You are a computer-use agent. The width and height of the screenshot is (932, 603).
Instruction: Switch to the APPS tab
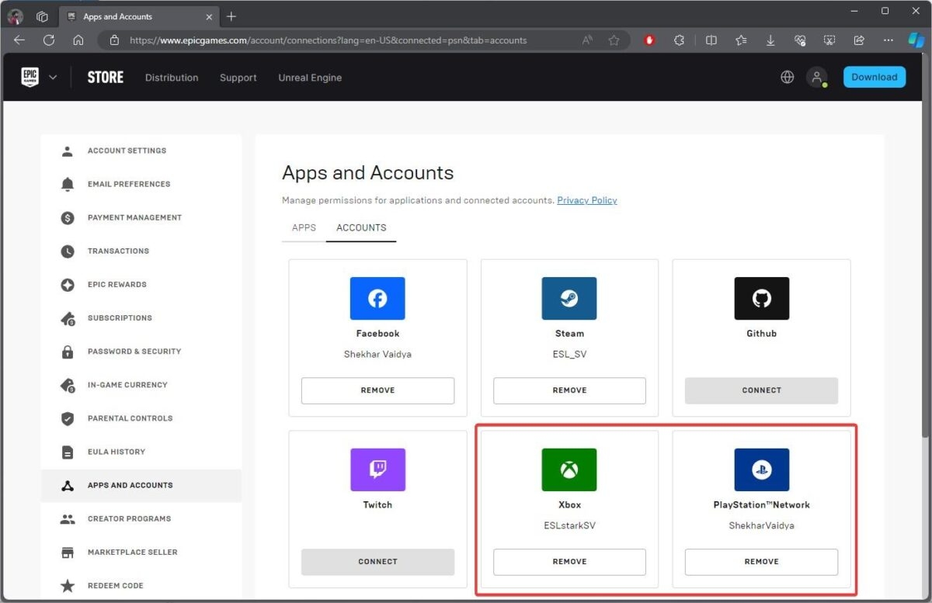(x=304, y=227)
